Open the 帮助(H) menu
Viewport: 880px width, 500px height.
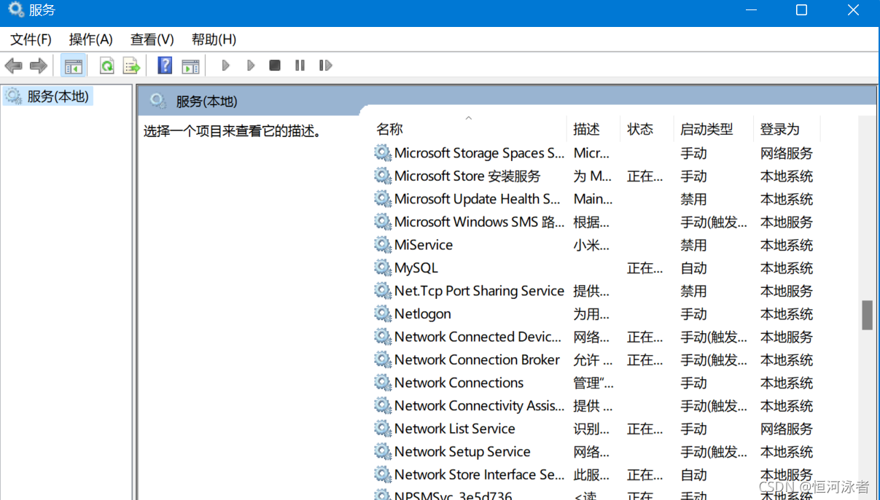click(x=214, y=39)
